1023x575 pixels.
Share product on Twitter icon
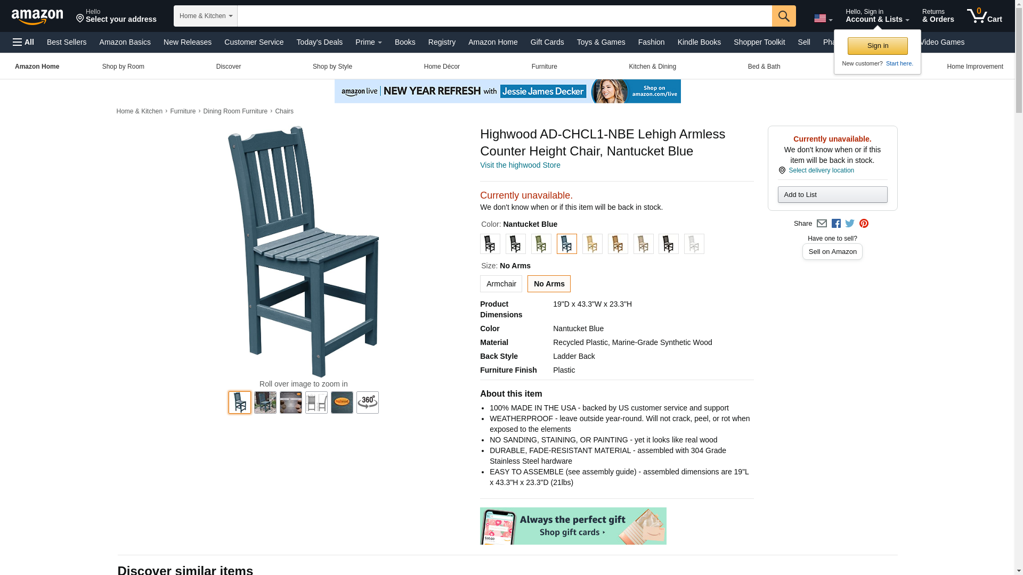click(x=850, y=224)
